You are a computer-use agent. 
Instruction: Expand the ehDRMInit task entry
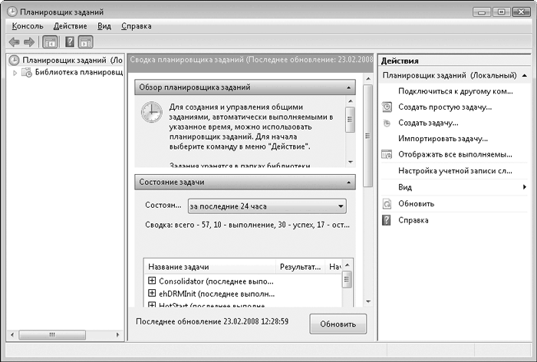pyautogui.click(x=151, y=294)
